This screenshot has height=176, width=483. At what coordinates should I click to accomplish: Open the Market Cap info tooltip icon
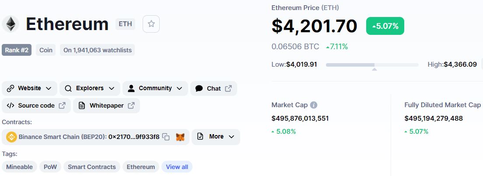click(x=314, y=105)
